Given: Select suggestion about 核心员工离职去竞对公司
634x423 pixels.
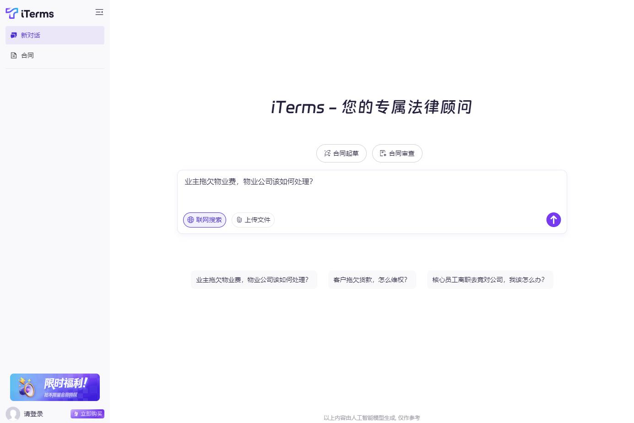Looking at the screenshot, I should (490, 280).
